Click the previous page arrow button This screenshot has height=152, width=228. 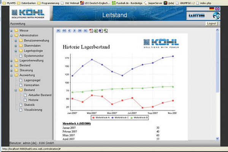coord(69,31)
